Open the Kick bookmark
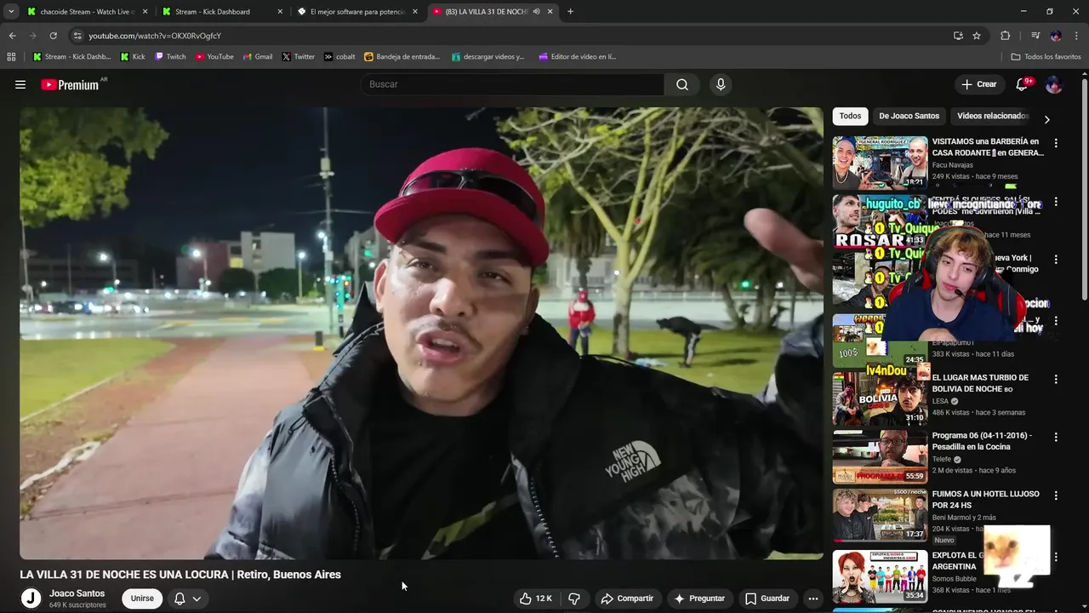Viewport: 1089px width, 613px height. 133,57
